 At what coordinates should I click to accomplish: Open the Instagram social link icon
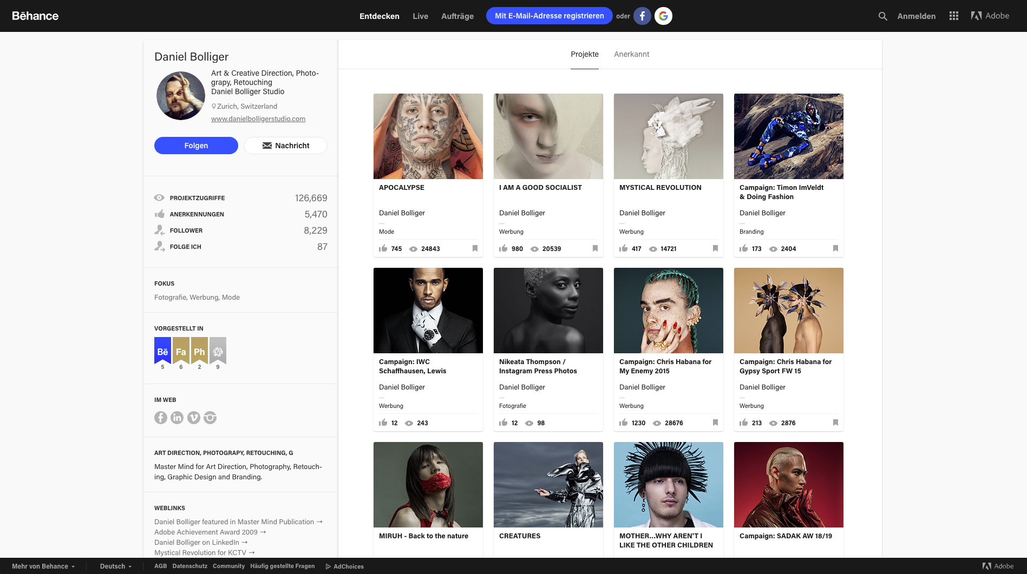click(210, 418)
